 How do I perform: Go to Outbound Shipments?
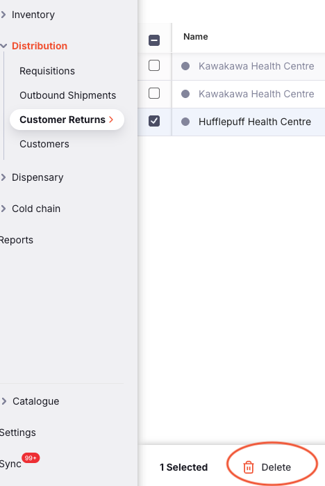(68, 95)
